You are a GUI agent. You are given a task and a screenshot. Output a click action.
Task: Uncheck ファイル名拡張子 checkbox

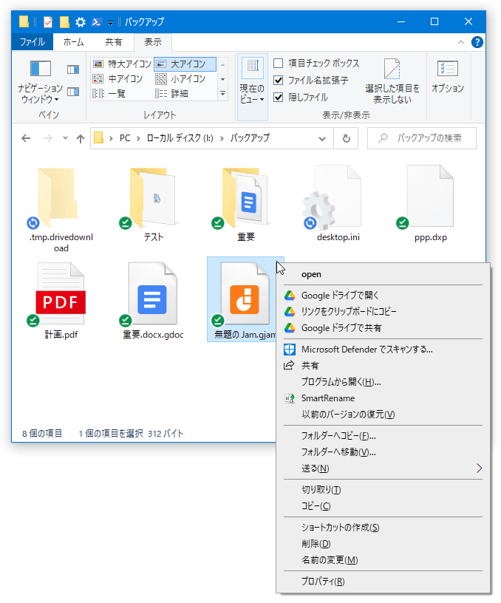(x=279, y=80)
